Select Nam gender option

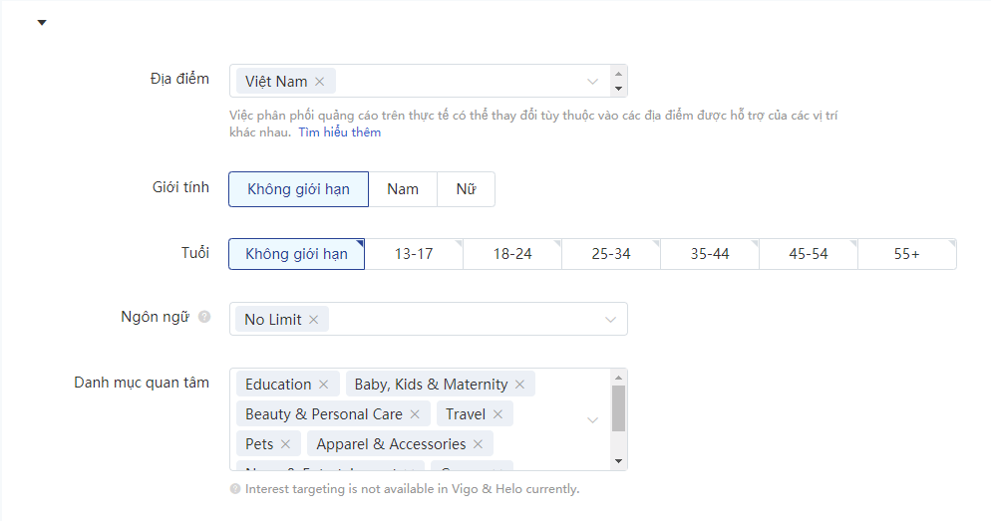click(403, 189)
